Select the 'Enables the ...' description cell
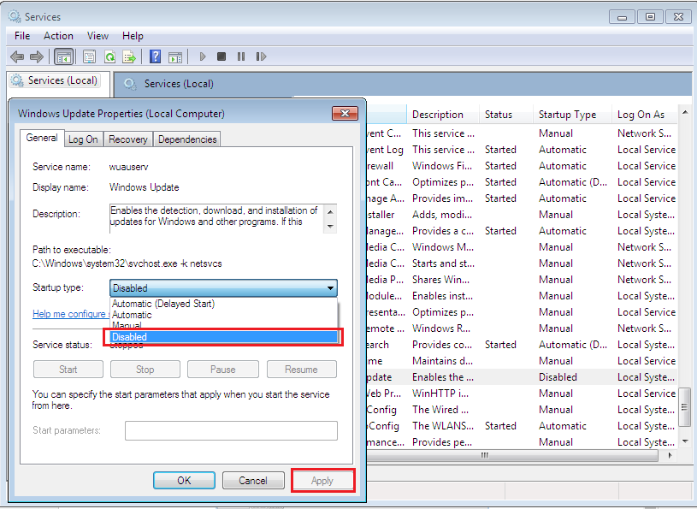 443,377
